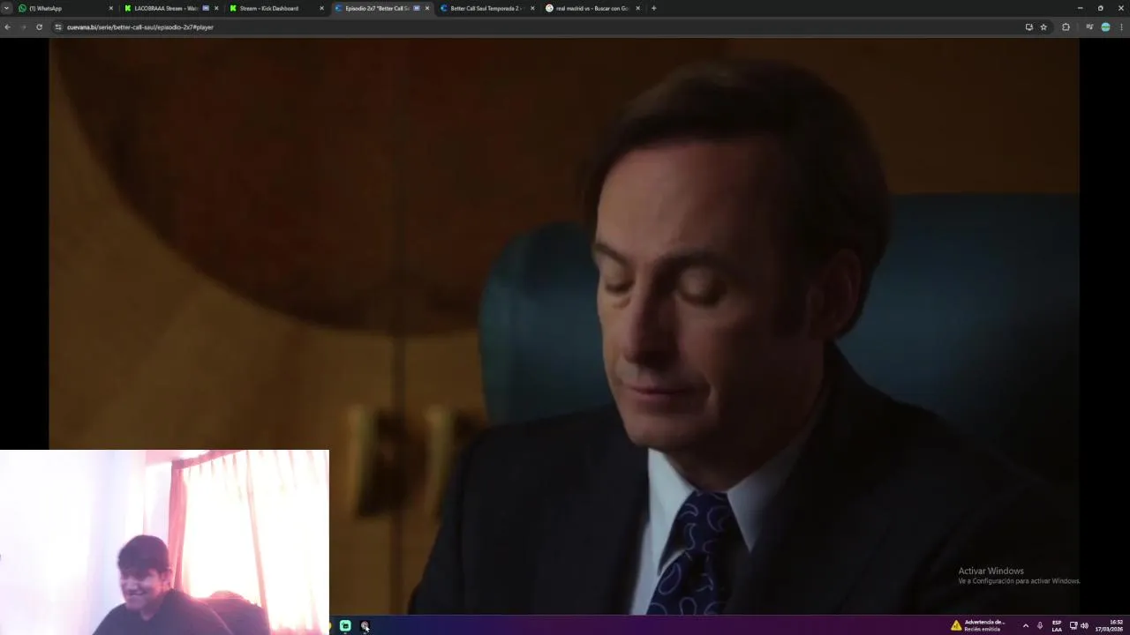Close the real madrid vs search tab
The image size is (1130, 635).
click(637, 8)
